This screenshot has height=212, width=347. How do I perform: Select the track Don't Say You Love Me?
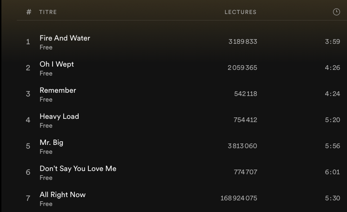point(78,169)
